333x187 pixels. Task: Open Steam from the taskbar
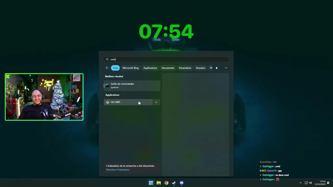point(174,183)
